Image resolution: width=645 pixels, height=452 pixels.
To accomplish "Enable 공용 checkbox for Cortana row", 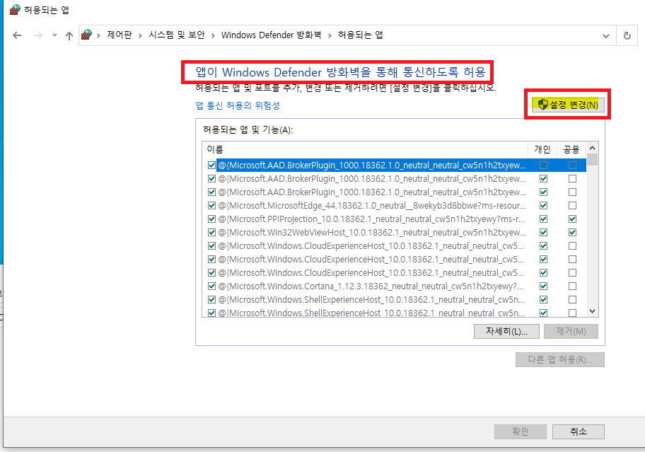I will 572,286.
